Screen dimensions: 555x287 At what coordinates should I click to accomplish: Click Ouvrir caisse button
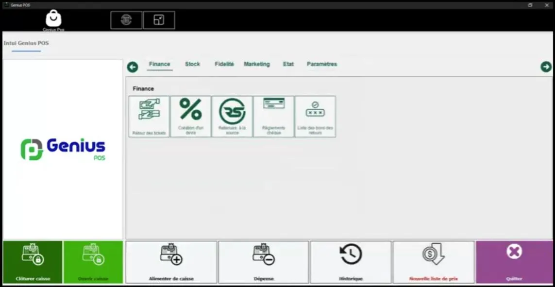coord(93,262)
